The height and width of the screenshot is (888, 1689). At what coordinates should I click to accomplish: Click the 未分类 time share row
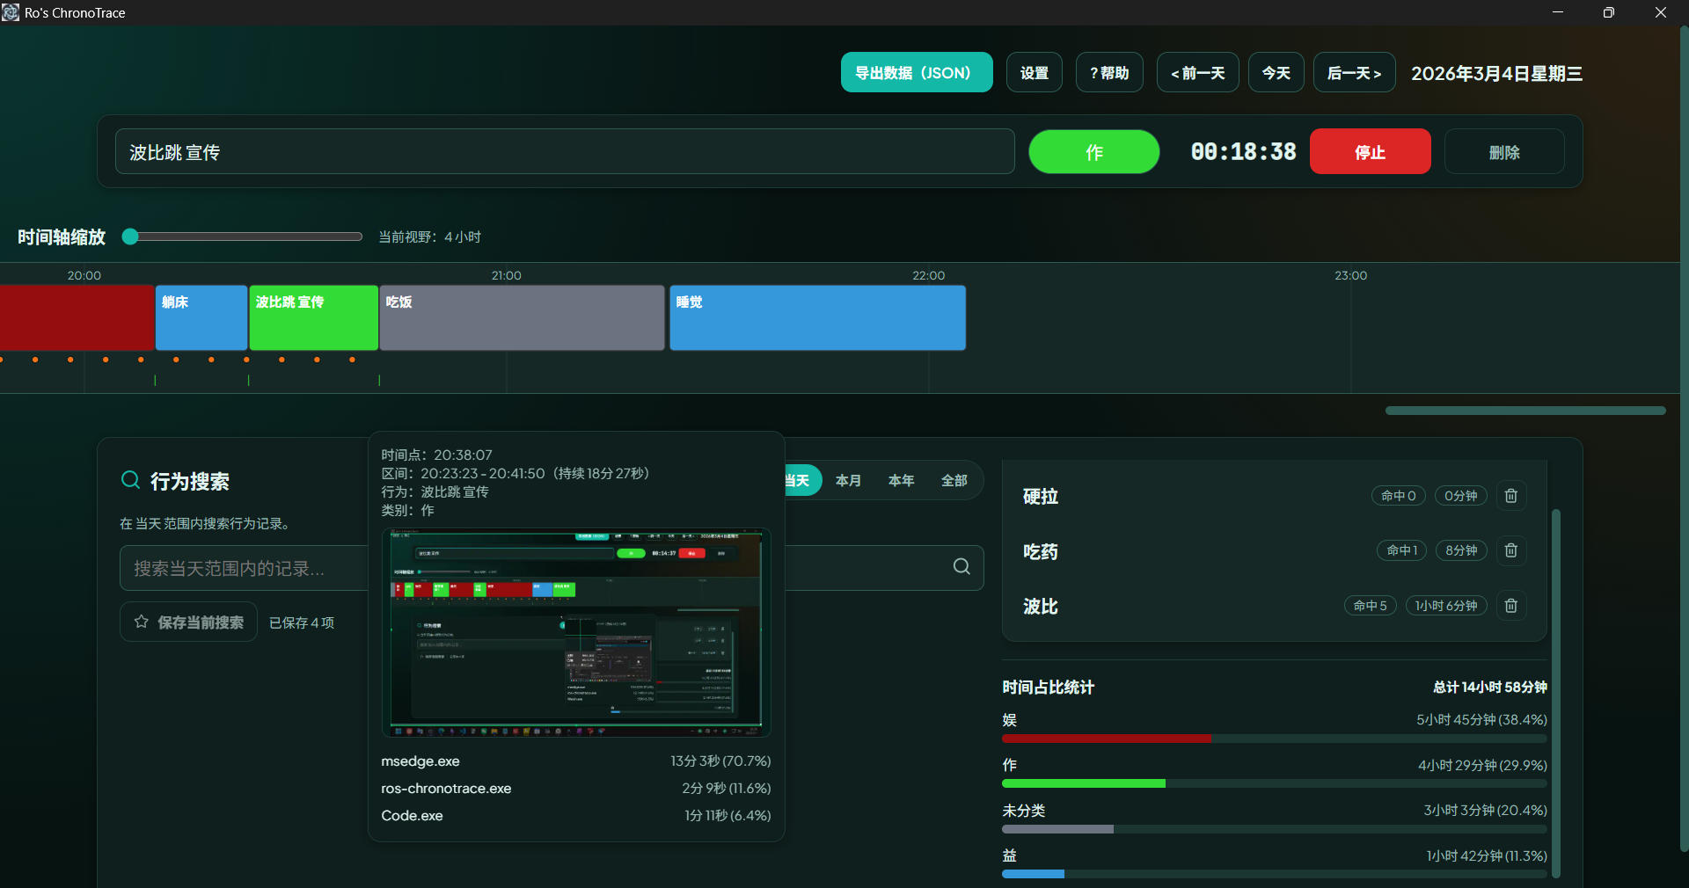point(1274,818)
